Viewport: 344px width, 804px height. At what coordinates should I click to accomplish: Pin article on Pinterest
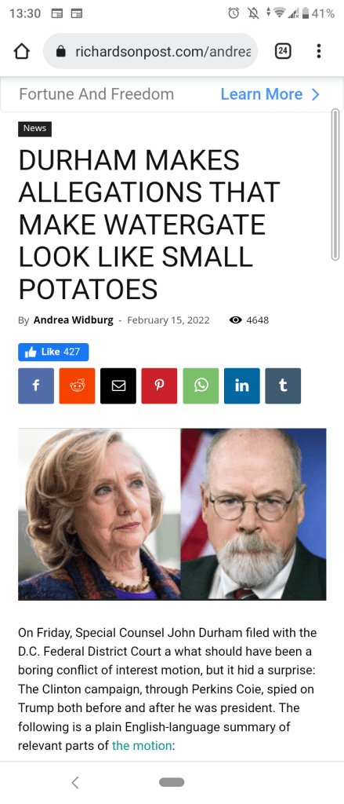click(x=159, y=386)
